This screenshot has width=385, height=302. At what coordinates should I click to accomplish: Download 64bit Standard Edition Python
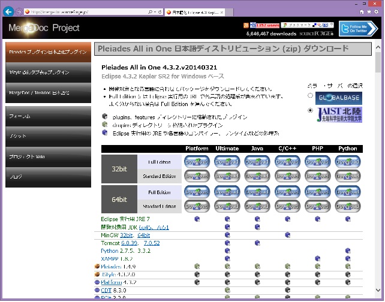(348, 207)
